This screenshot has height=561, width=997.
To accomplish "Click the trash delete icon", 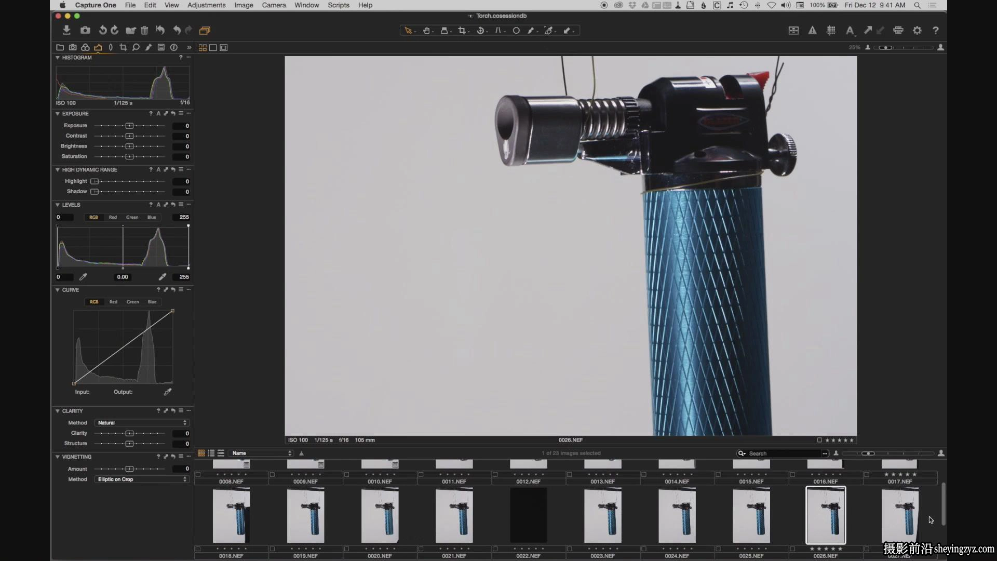I will pos(144,31).
